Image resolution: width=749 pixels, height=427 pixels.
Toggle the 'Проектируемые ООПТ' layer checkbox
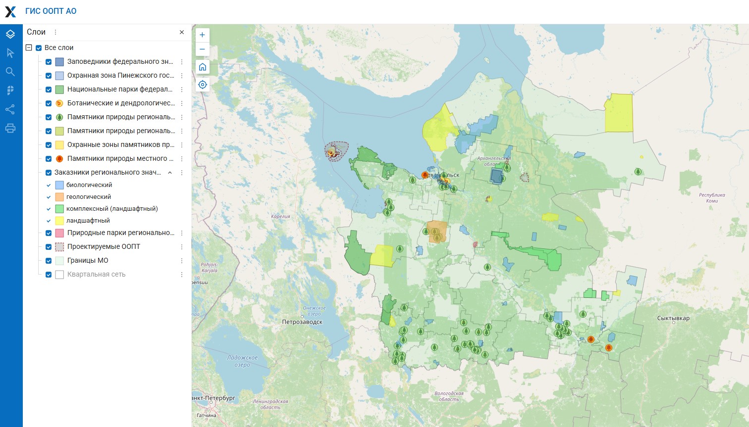(x=49, y=247)
